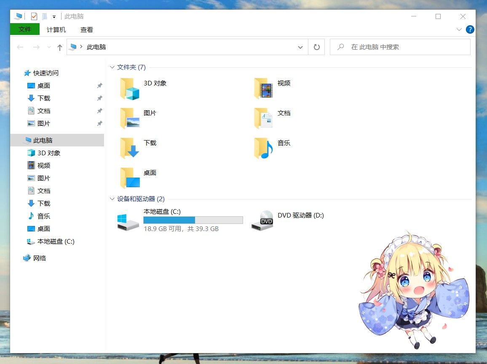Click the search magnifier icon
This screenshot has width=487, height=364.
341,47
